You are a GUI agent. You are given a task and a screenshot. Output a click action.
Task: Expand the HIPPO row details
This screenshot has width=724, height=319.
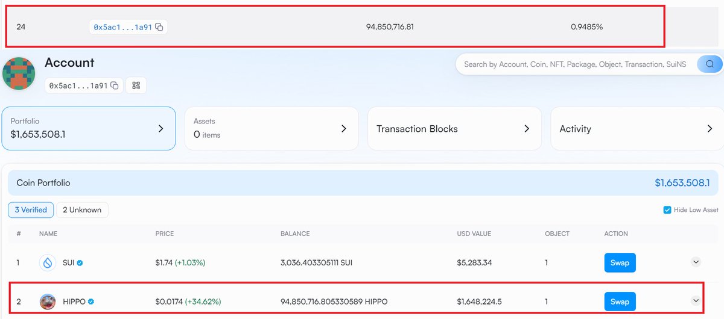pos(696,300)
